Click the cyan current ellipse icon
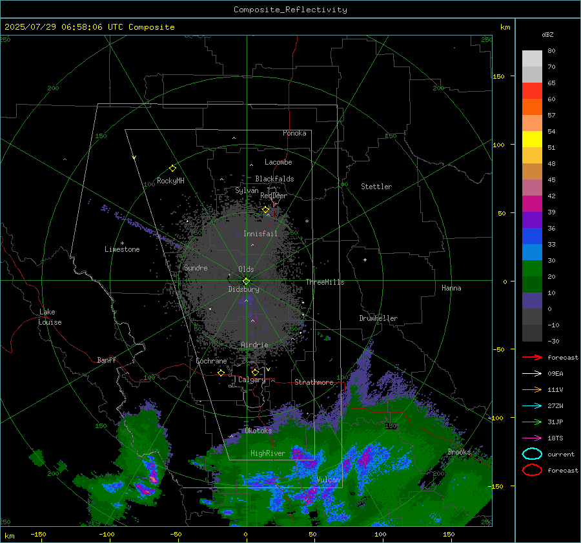The image size is (581, 543). pyautogui.click(x=532, y=454)
